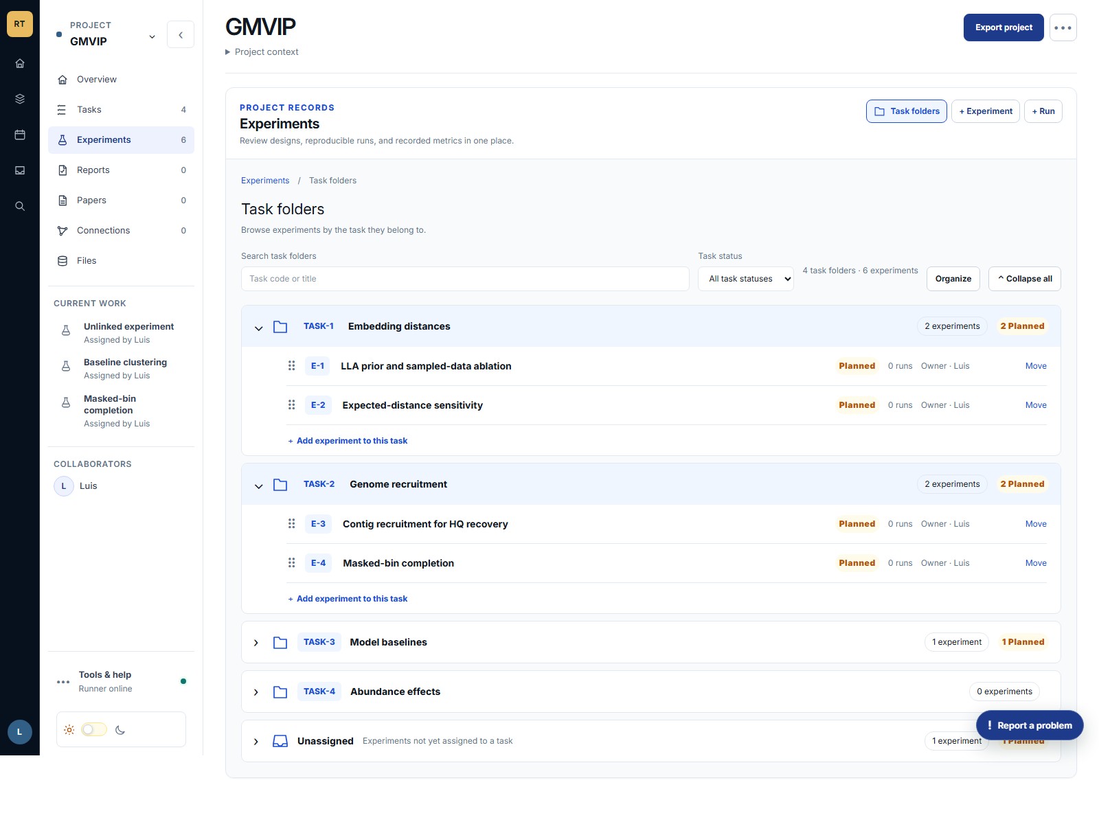The image size is (1099, 822).
Task: Open the GMVIP project switcher dropdown
Action: [x=152, y=37]
